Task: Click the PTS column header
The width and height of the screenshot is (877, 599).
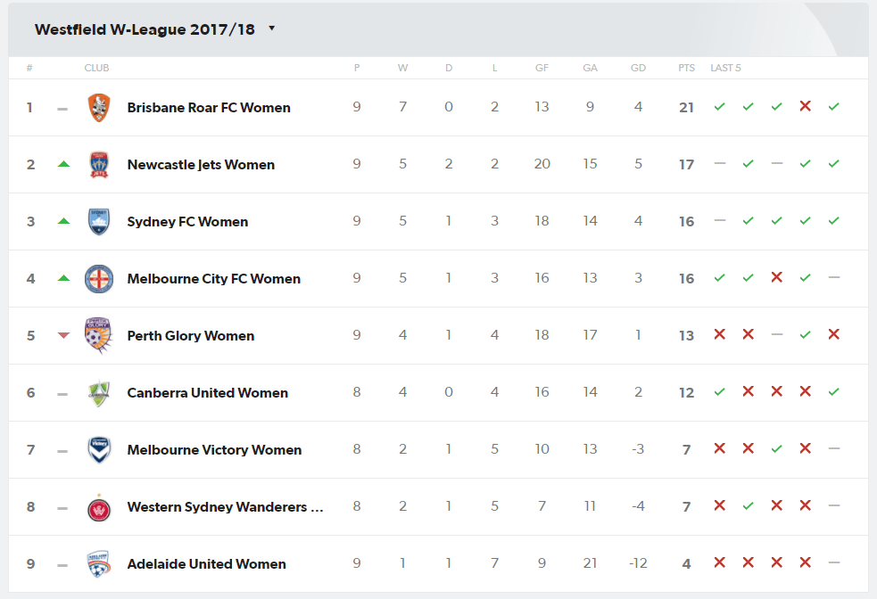Action: coord(686,68)
